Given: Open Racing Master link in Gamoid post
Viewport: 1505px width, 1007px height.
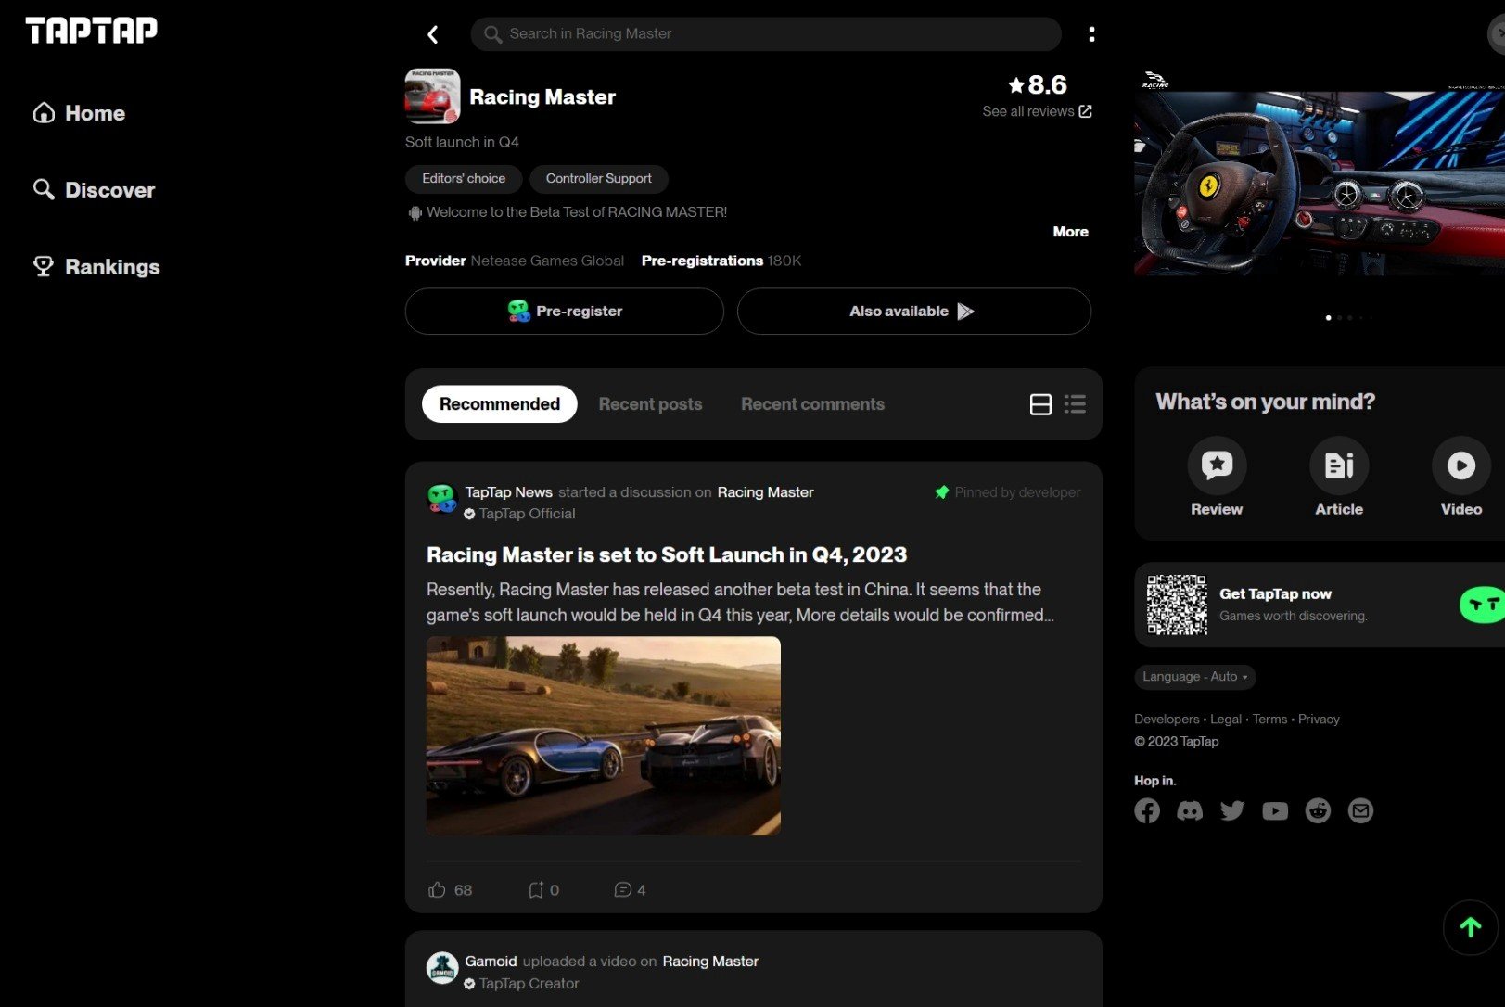Looking at the screenshot, I should 710,962.
